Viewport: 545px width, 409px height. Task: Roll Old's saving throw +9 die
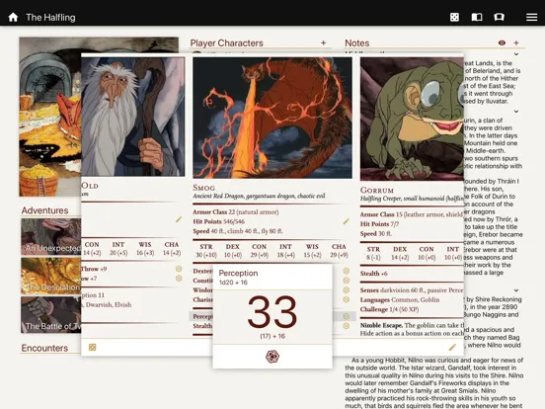point(179,269)
